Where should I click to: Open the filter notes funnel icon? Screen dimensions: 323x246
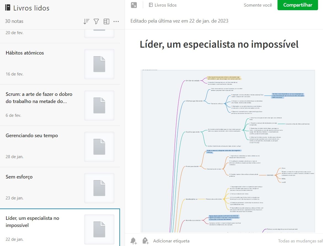[x=96, y=21]
